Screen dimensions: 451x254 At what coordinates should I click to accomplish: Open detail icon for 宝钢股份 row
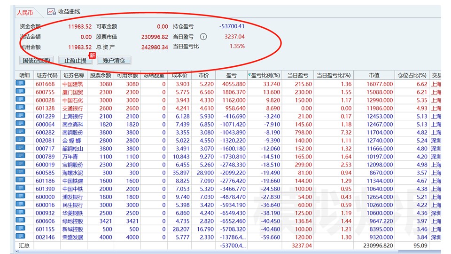point(20,164)
